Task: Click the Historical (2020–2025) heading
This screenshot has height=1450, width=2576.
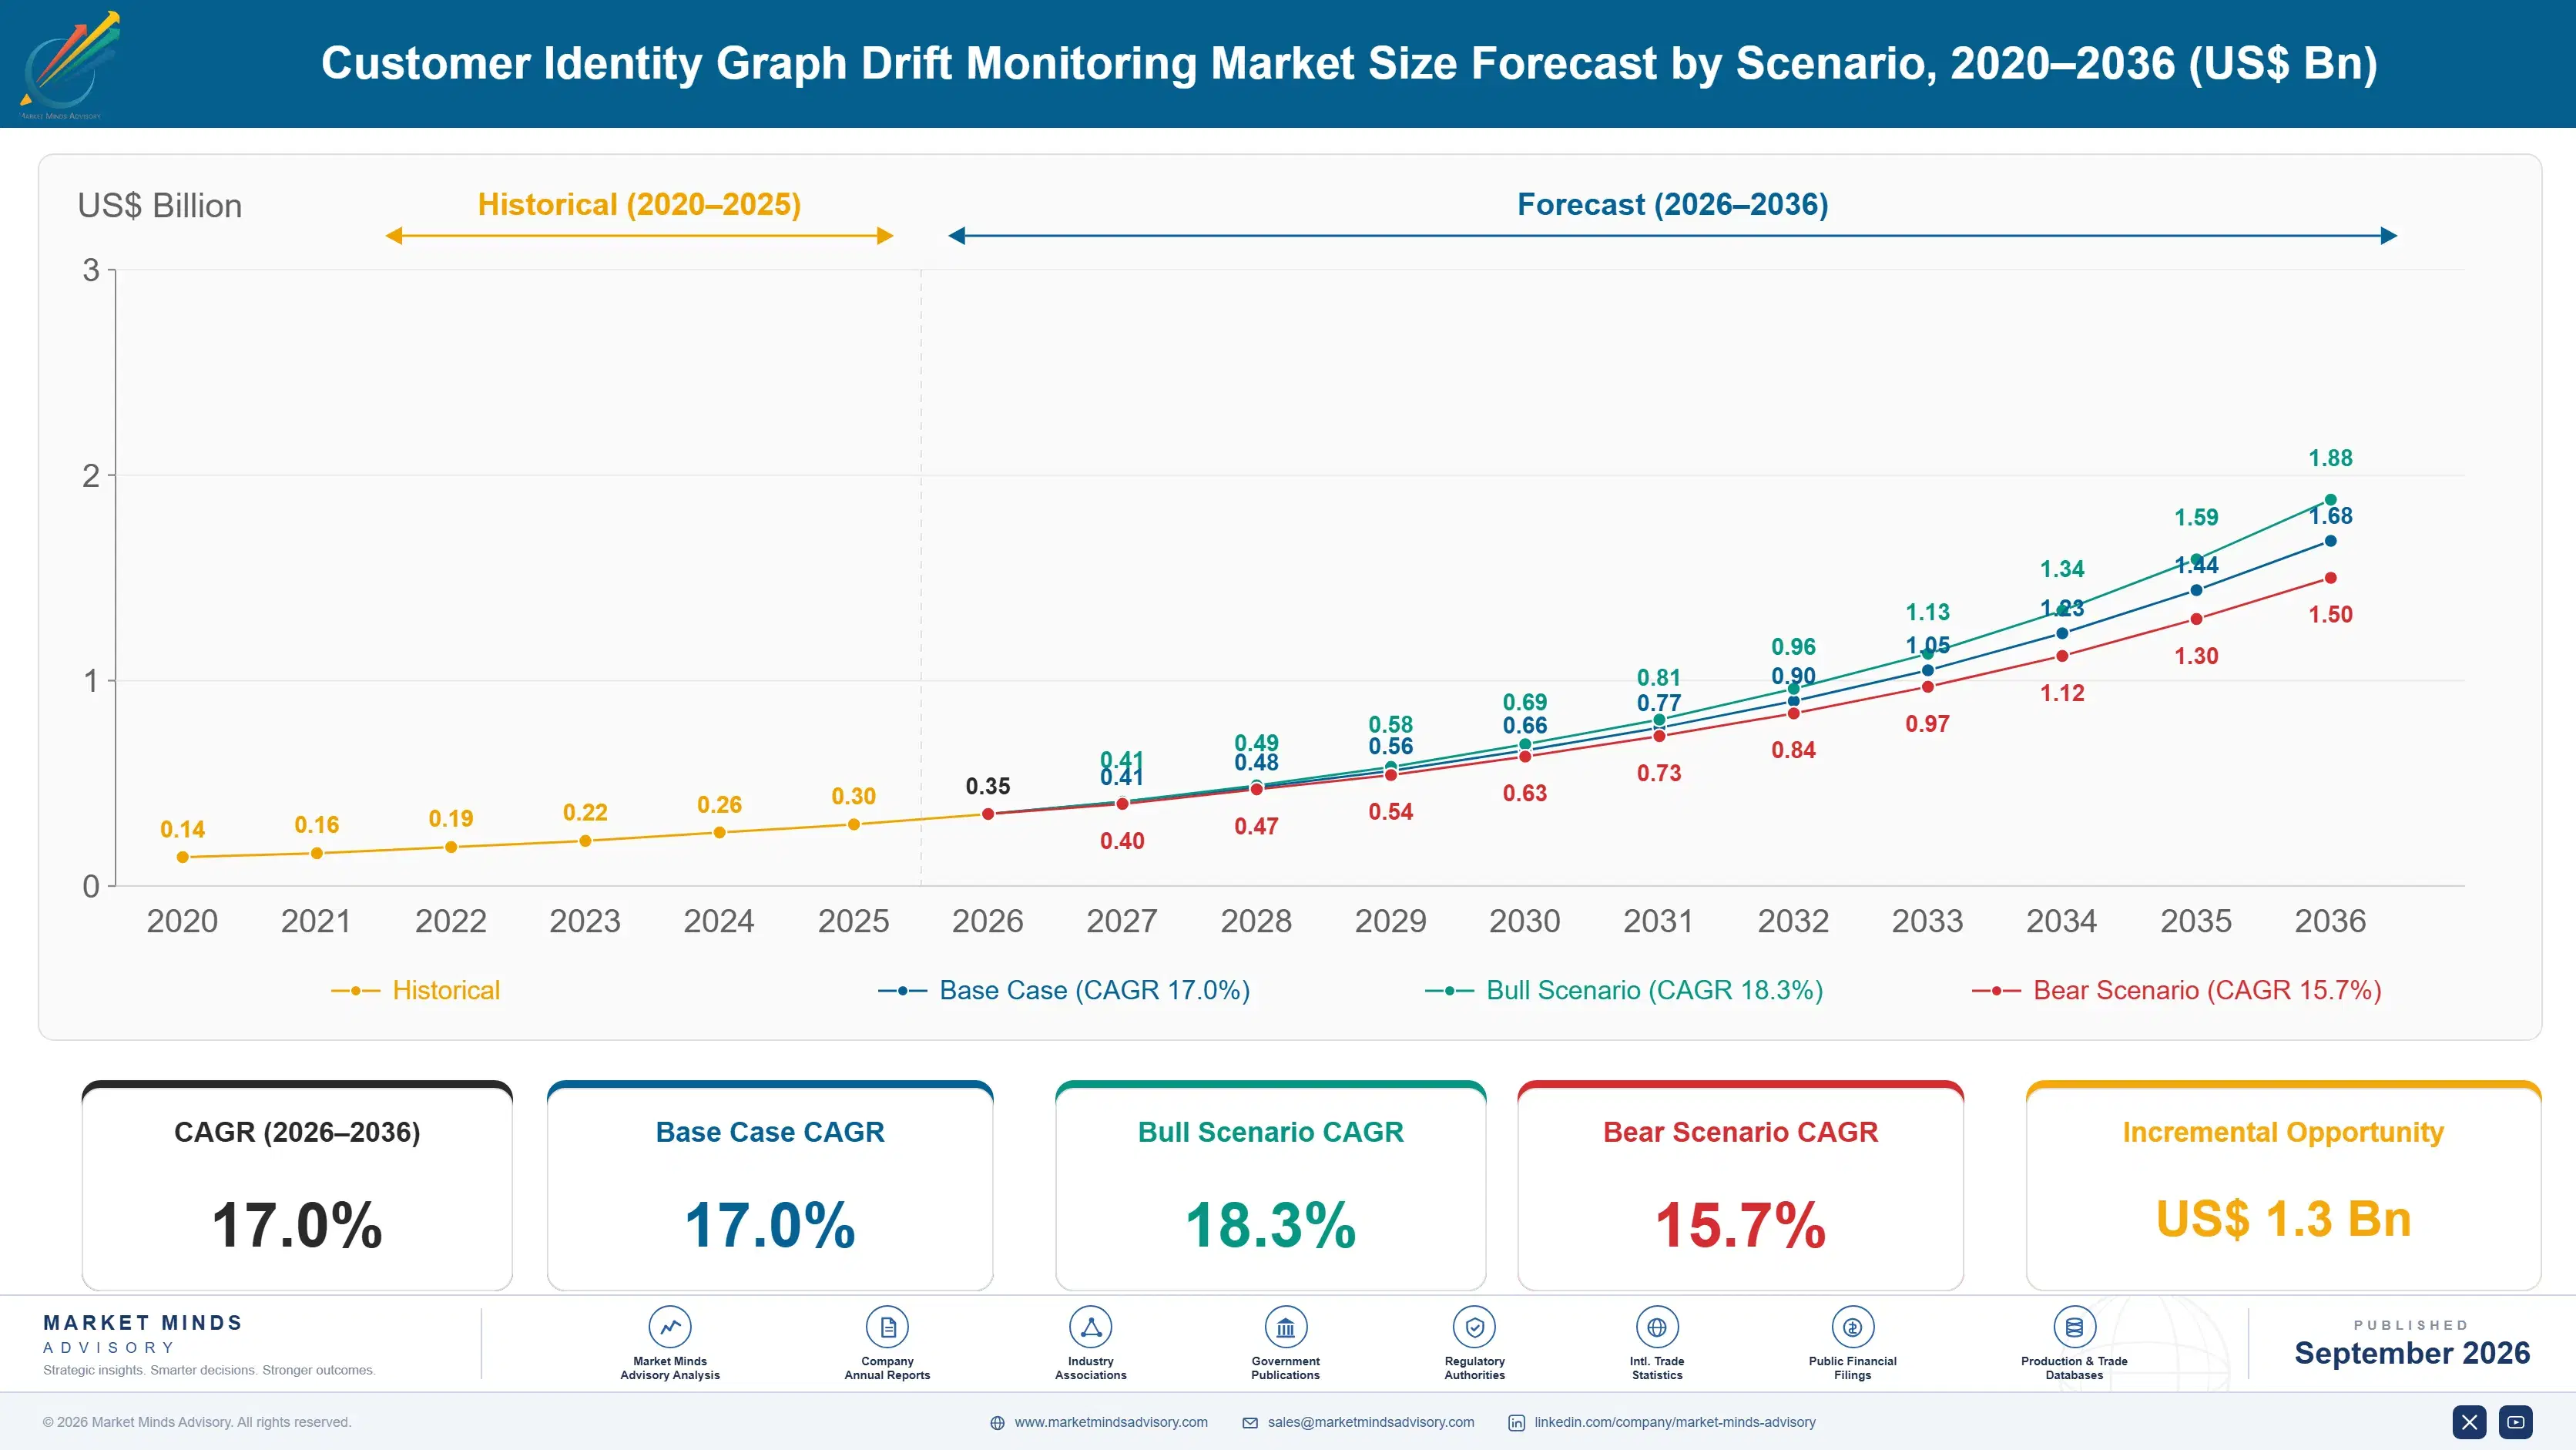Action: (639, 205)
